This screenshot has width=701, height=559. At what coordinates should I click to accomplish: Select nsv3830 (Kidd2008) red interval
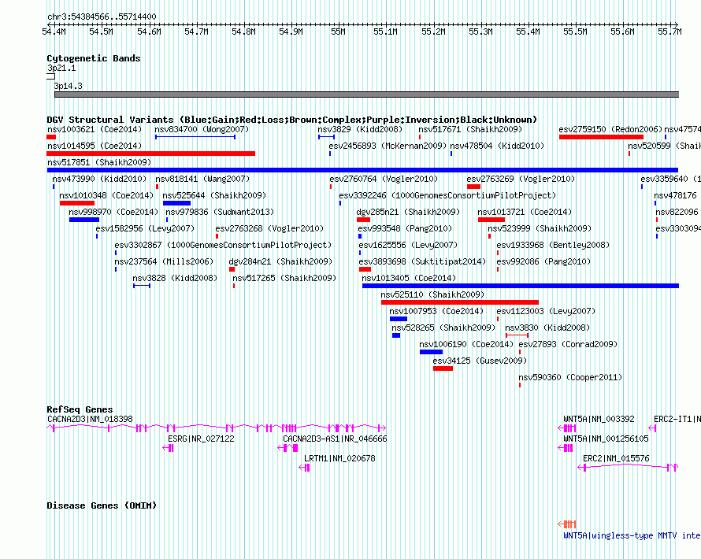point(517,335)
